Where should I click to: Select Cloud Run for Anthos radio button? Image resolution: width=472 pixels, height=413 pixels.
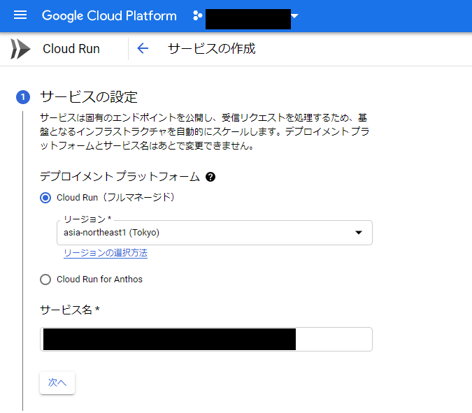[x=45, y=280]
